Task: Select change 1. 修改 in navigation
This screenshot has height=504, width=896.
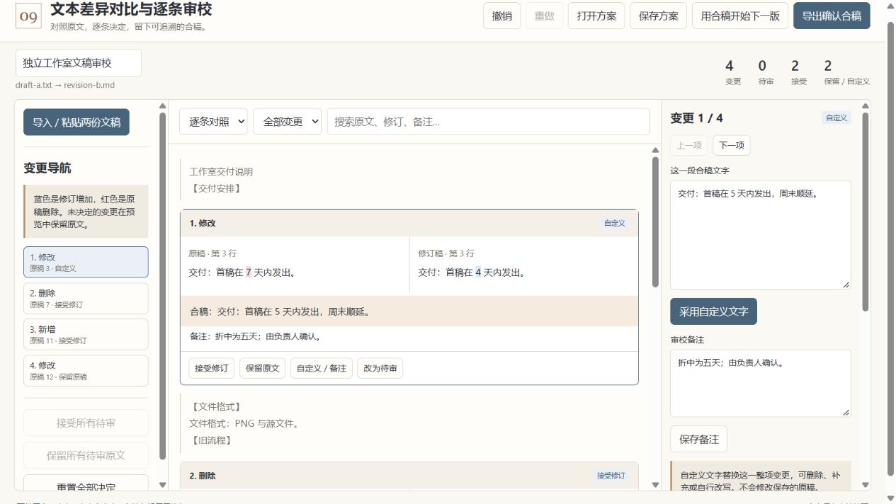Action: tap(86, 262)
